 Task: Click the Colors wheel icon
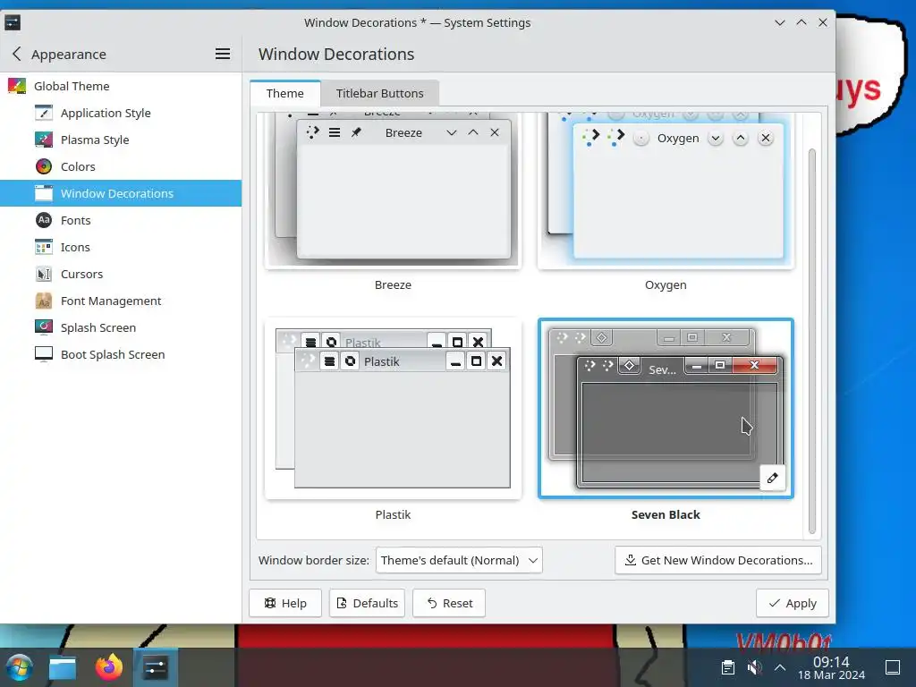tap(44, 166)
